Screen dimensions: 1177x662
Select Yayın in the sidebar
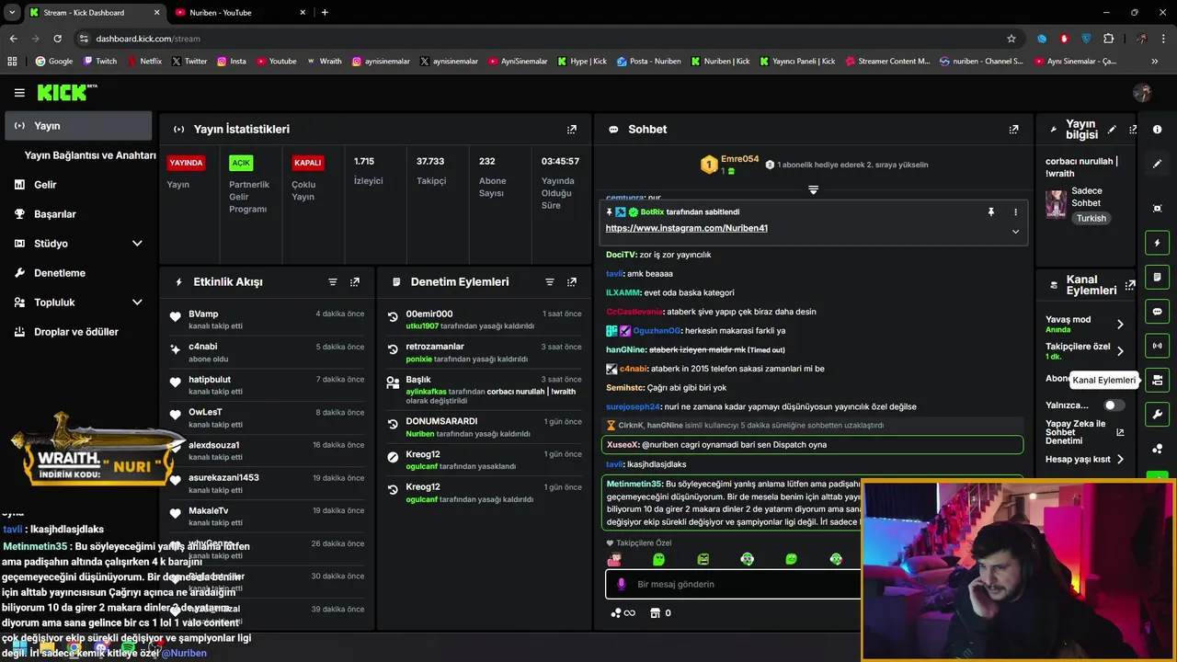pos(78,126)
